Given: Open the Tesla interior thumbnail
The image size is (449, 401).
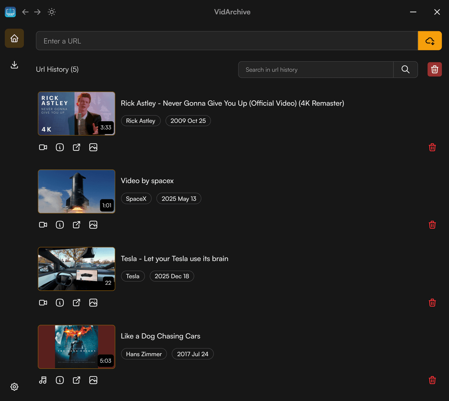Looking at the screenshot, I should pos(77,269).
